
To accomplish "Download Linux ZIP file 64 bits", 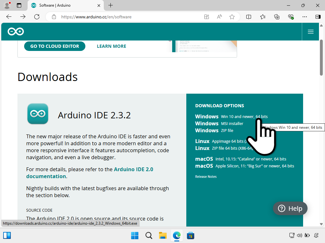I will coord(224,148).
